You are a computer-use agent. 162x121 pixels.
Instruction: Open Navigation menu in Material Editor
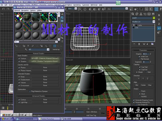coord(25,10)
